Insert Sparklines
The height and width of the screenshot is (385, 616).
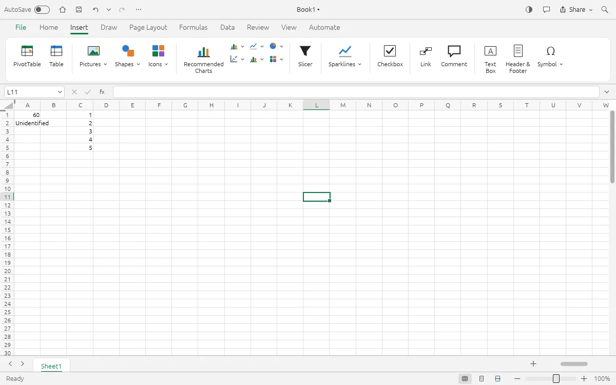(345, 56)
